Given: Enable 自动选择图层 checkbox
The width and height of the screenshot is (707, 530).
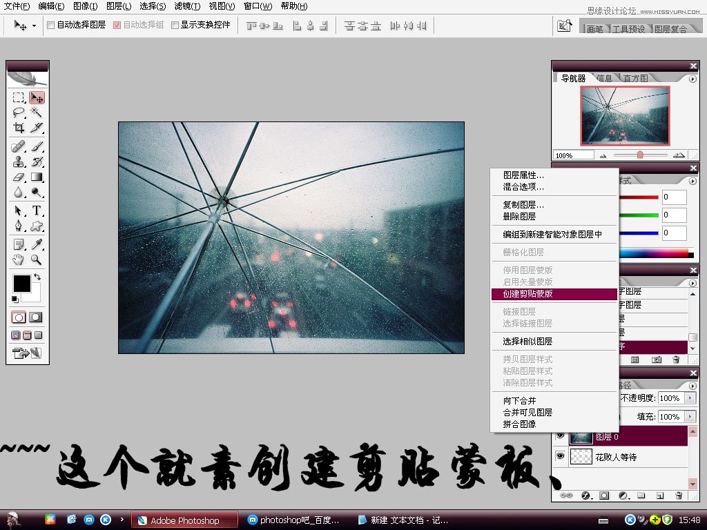Looking at the screenshot, I should [51, 26].
